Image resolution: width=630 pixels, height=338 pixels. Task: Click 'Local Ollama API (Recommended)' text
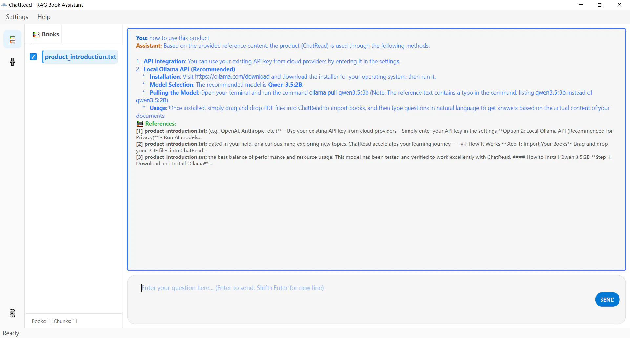(x=189, y=69)
